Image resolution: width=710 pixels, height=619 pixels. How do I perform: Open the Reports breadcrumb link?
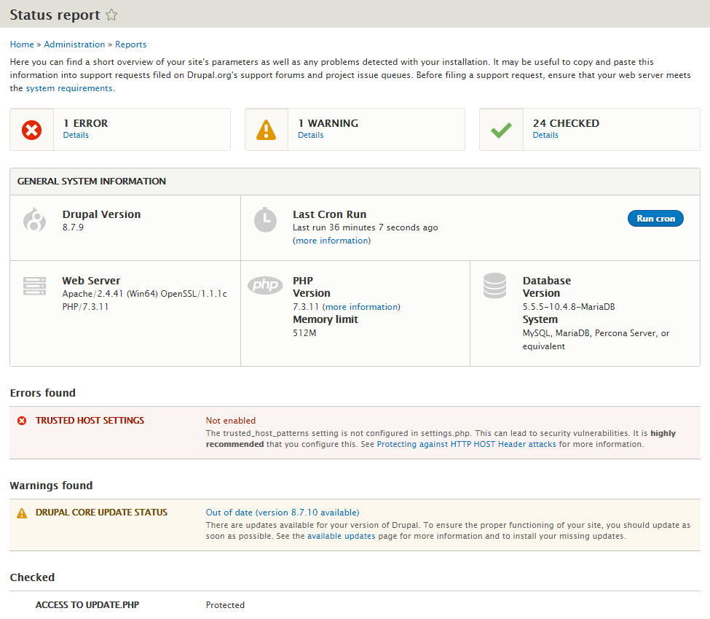click(131, 44)
